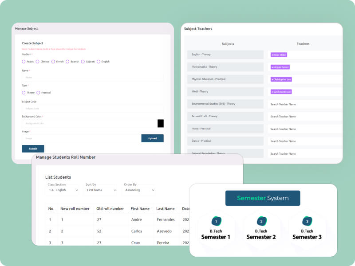Open the black background color swatch
355x266 pixels.
[161, 123]
